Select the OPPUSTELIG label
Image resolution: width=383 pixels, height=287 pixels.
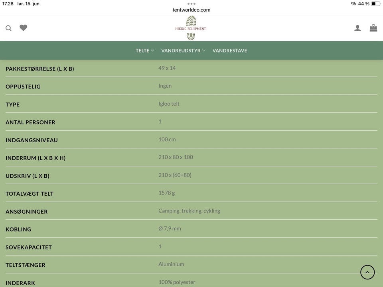tap(23, 86)
